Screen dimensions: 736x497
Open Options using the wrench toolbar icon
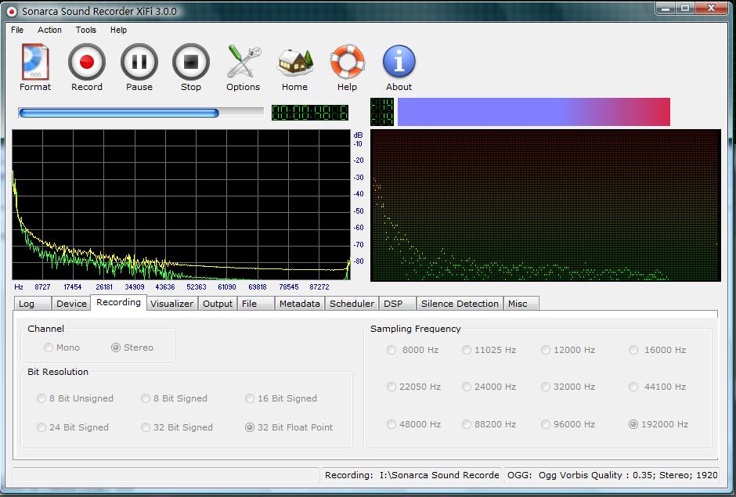pyautogui.click(x=243, y=61)
